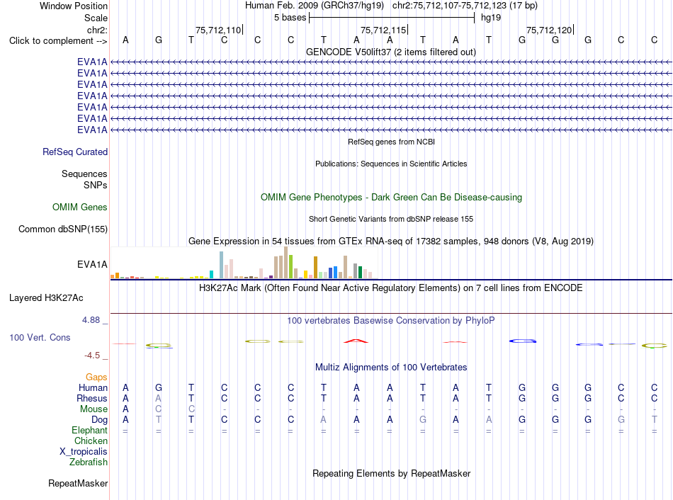Screen dimensions: 673x500
Task: Click the -4.5 PhyloP lower limit value
Action: point(92,356)
